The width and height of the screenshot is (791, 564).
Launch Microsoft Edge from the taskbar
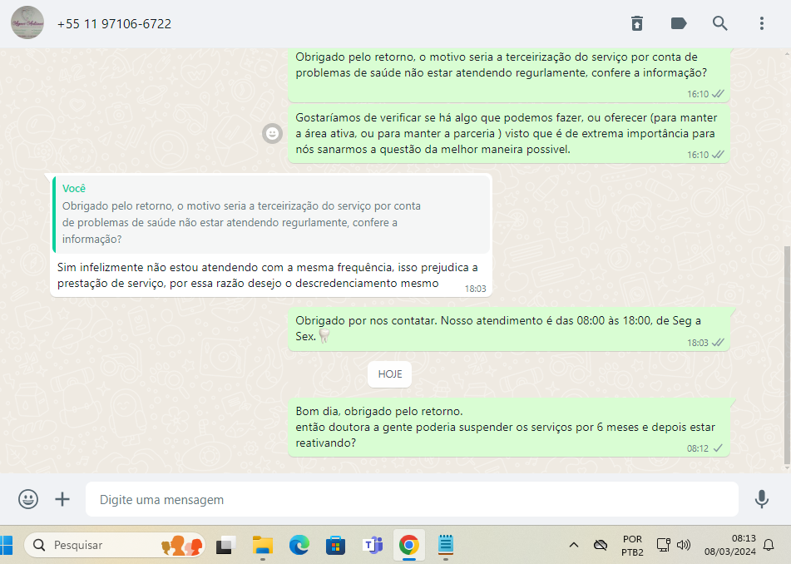[x=299, y=545]
